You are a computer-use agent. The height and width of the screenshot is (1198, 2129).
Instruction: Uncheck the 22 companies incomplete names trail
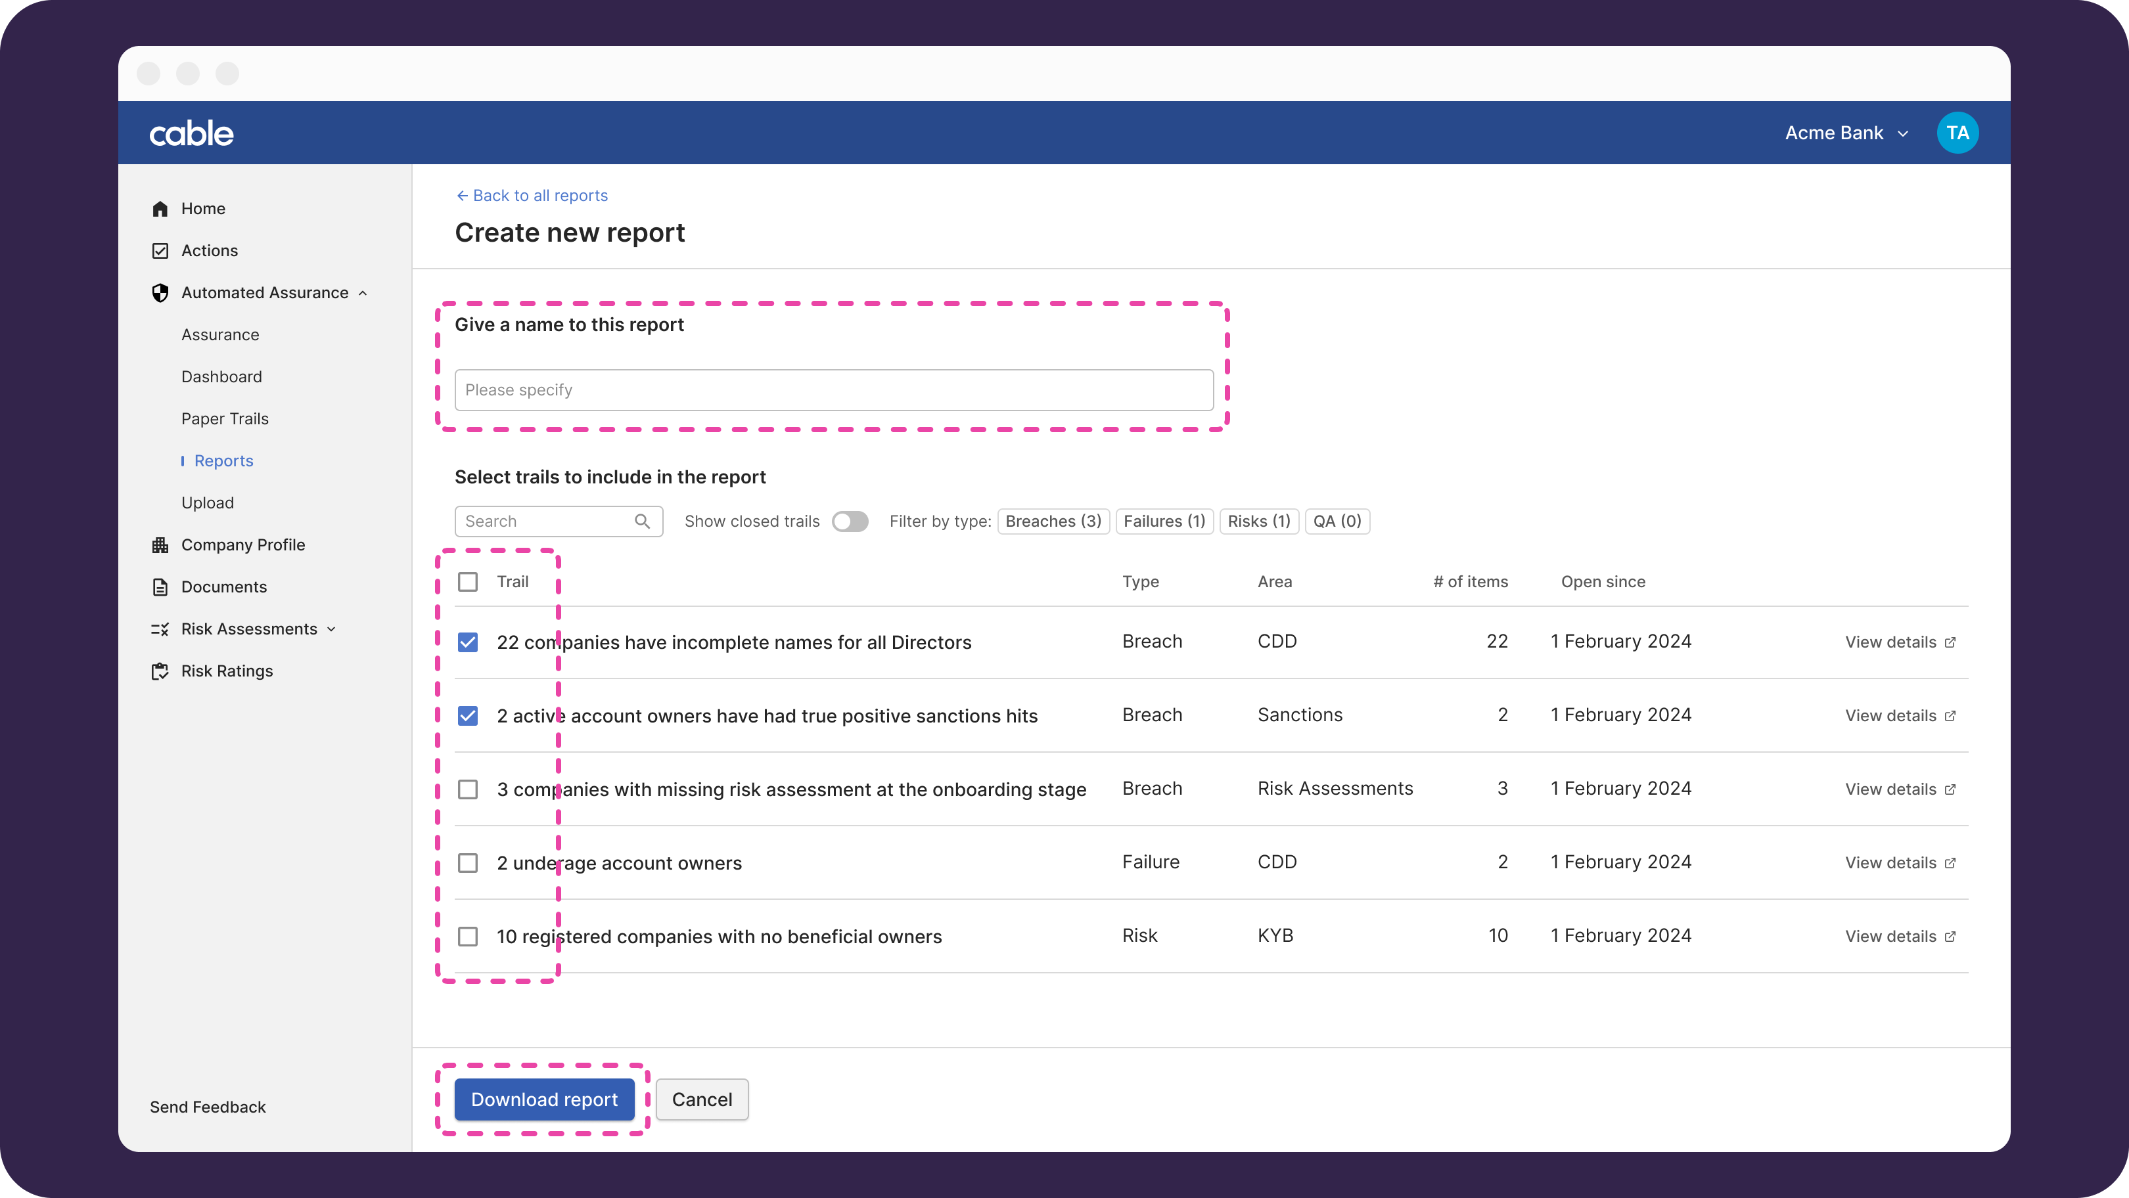(x=468, y=643)
